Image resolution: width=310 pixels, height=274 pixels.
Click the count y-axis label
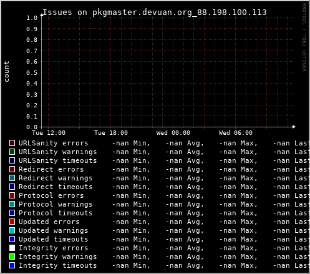(6, 71)
